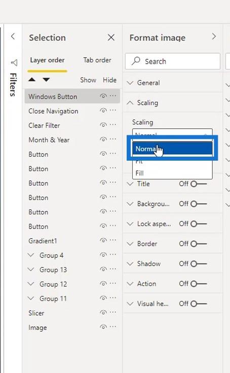Toggle visibility of Gradient1 layer
The width and height of the screenshot is (230, 373).
point(103,240)
